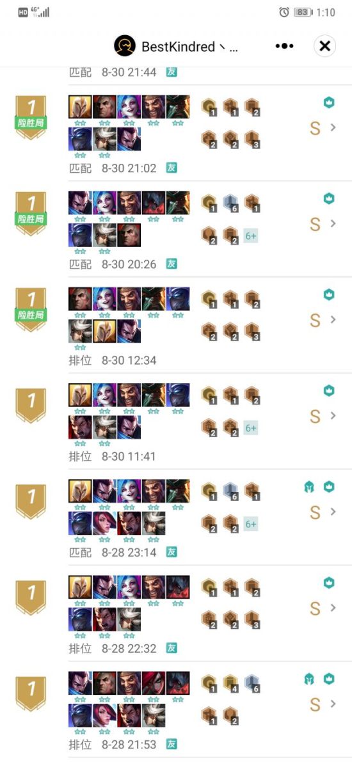Tap the BestKindred profile avatar icon
This screenshot has height=762, width=352.
pos(124,46)
